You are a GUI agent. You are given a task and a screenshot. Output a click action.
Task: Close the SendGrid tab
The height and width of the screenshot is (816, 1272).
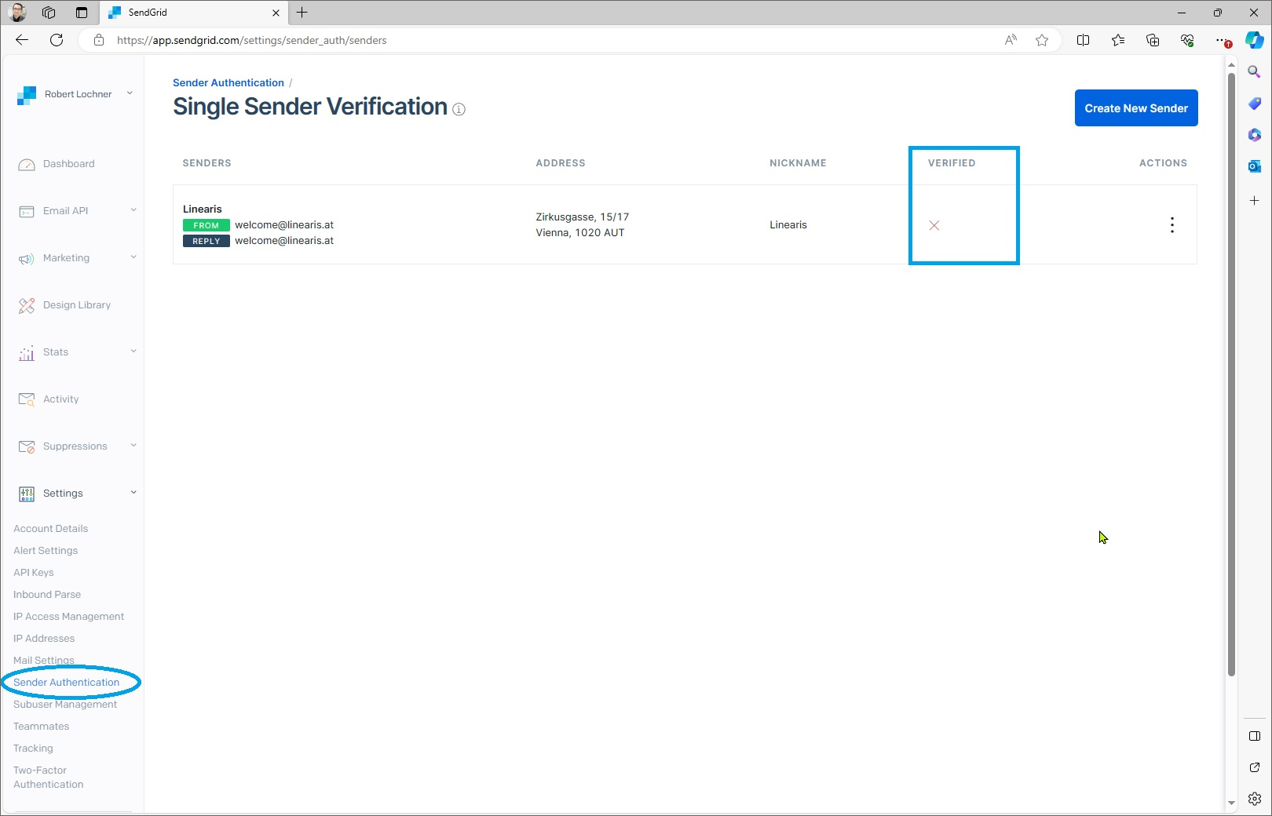(x=276, y=13)
